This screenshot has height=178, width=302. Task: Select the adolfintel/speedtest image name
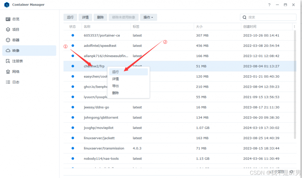(x=100, y=46)
